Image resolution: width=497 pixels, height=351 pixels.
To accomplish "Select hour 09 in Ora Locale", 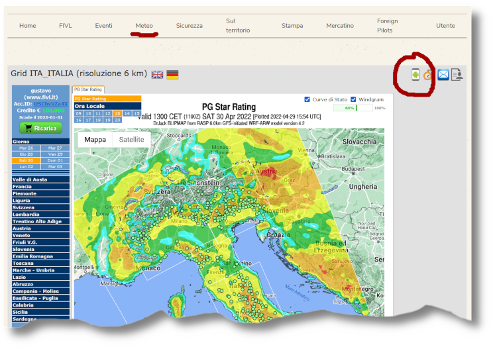I will (x=79, y=113).
